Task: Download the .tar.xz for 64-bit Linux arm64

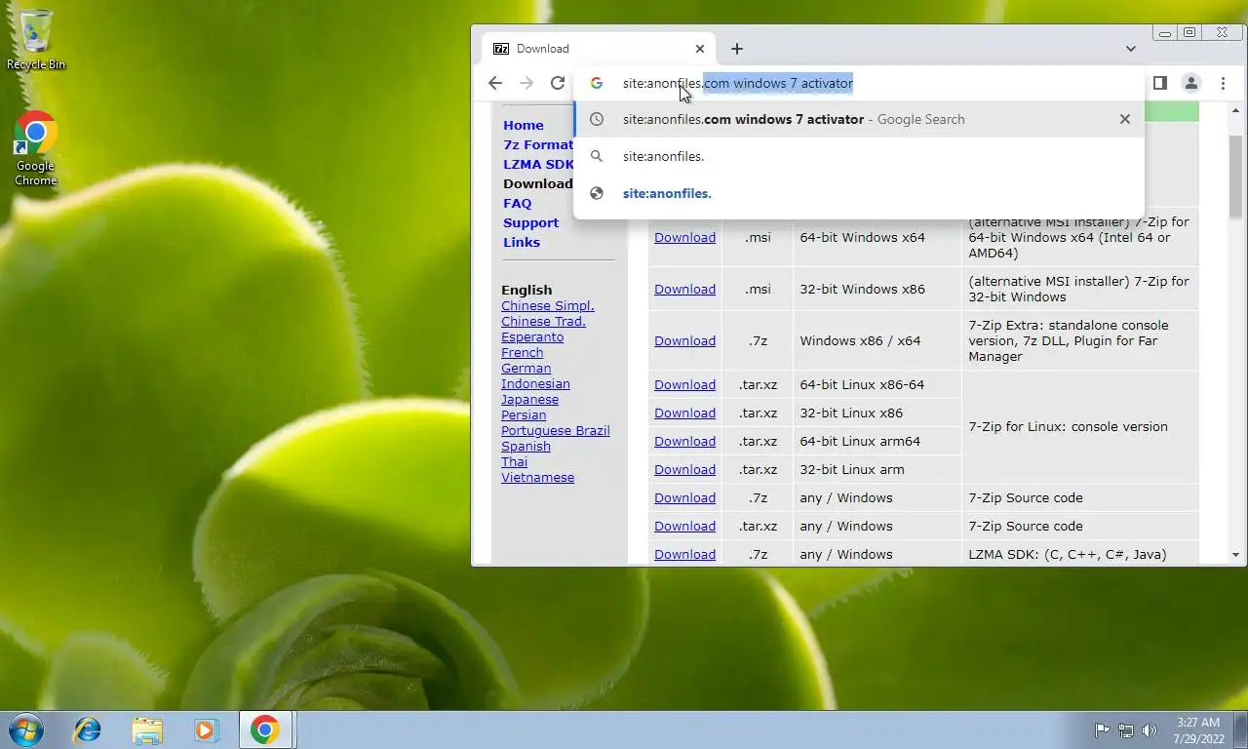Action: pos(684,441)
